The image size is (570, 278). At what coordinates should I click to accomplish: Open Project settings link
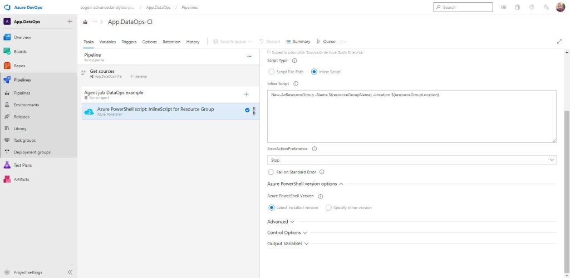(27, 272)
